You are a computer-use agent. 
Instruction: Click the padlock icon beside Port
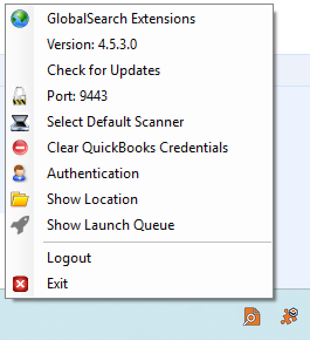20,96
